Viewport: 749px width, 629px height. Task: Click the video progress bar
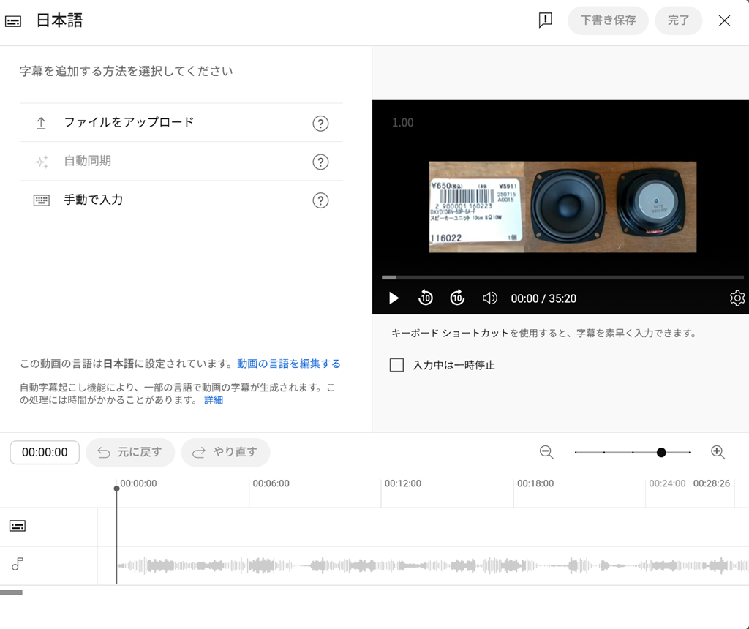(562, 277)
